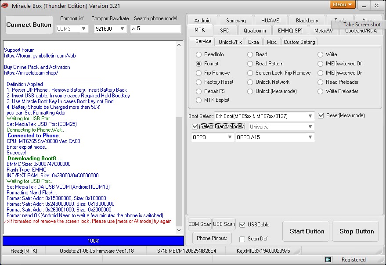Toggle the Select Brand/Models checkbox

pyautogui.click(x=195, y=126)
